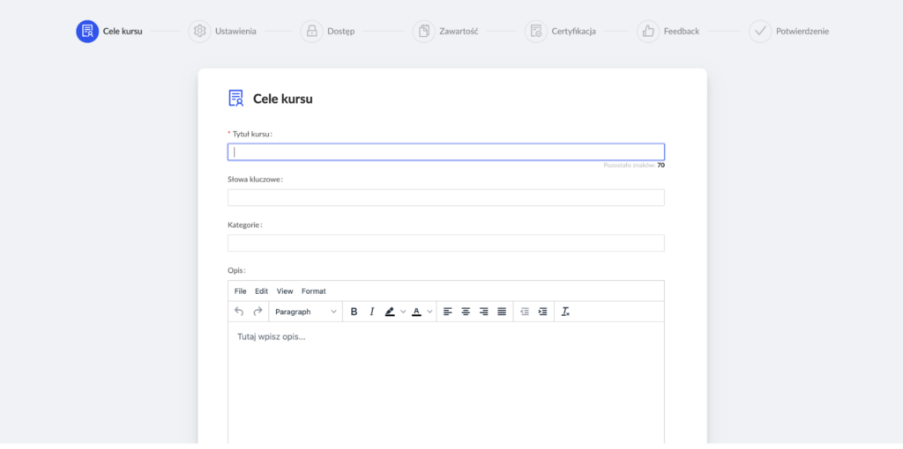Toggle bold formatting in the editor
This screenshot has height=449, width=903.
click(354, 312)
